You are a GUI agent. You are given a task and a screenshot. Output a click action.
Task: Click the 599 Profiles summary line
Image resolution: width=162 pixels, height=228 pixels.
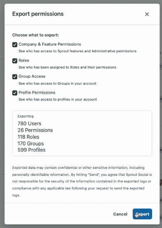[x=32, y=150]
